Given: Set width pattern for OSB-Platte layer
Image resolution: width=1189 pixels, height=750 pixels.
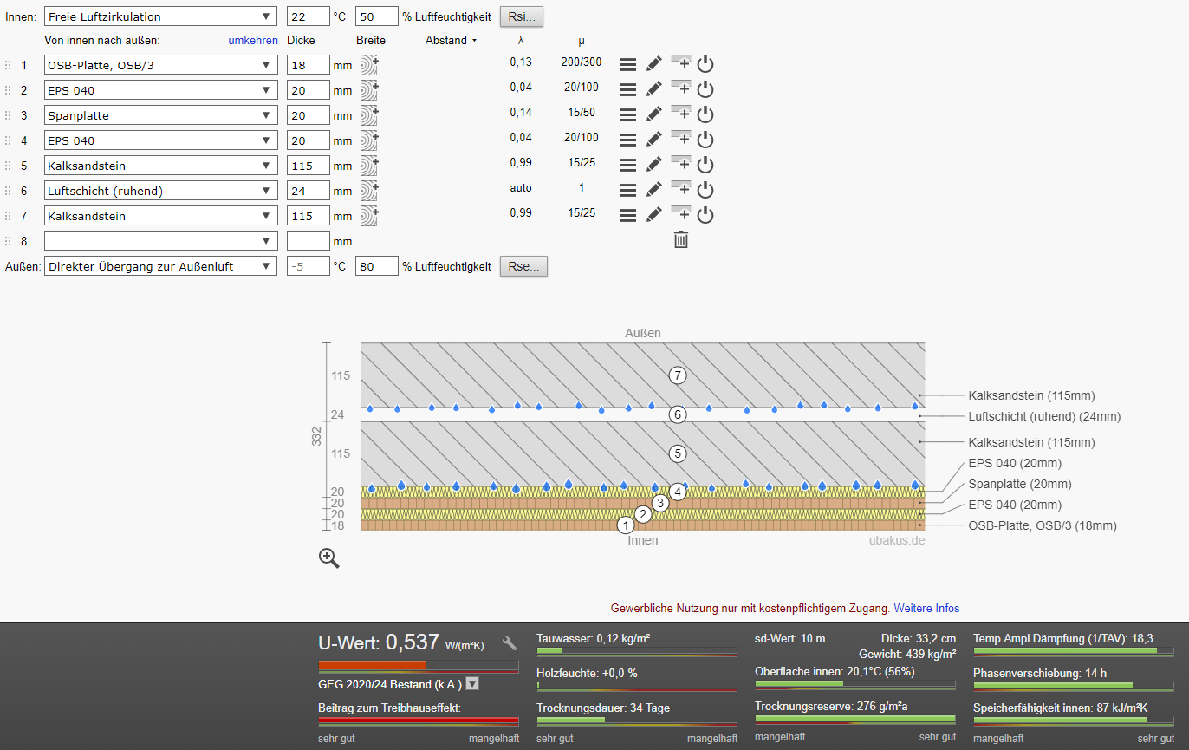Looking at the screenshot, I should click(369, 65).
